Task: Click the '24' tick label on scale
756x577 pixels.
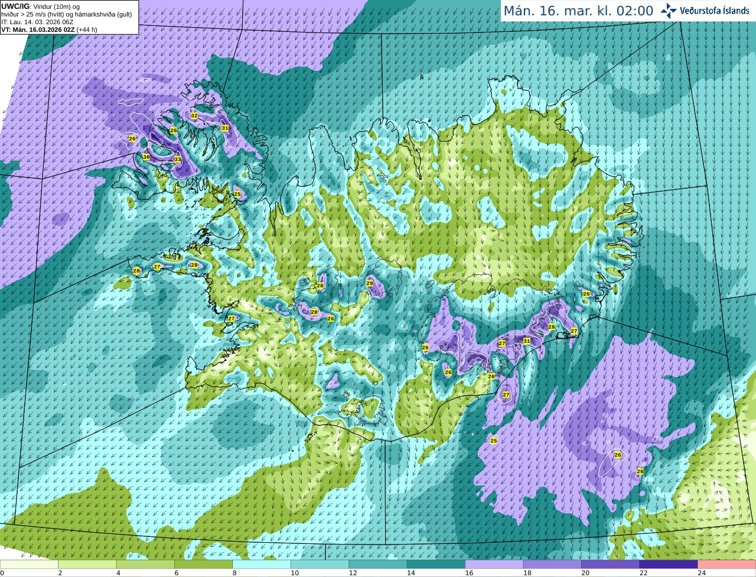Action: pos(701,573)
